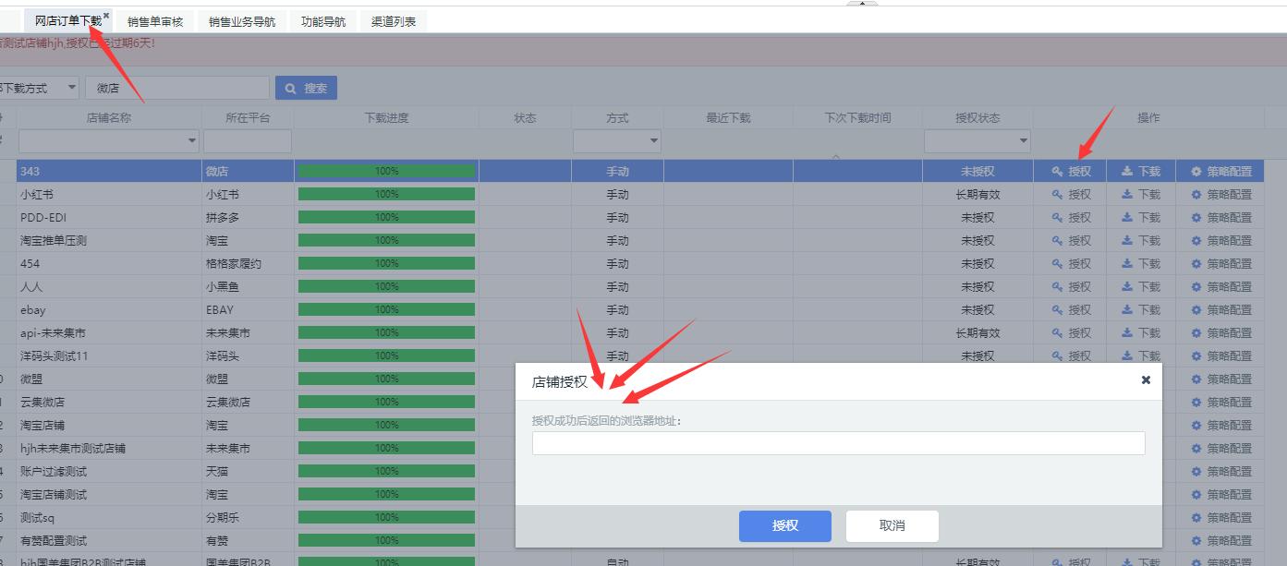Viewport: 1287px width, 566px height.
Task: Click the 取消 button to dismiss the dialog
Action: 891,525
